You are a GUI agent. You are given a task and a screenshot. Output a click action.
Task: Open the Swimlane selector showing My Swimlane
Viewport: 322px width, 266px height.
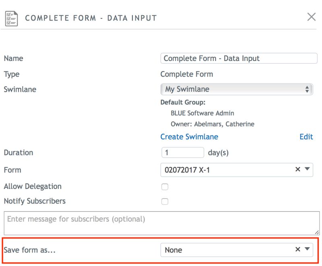237,89
